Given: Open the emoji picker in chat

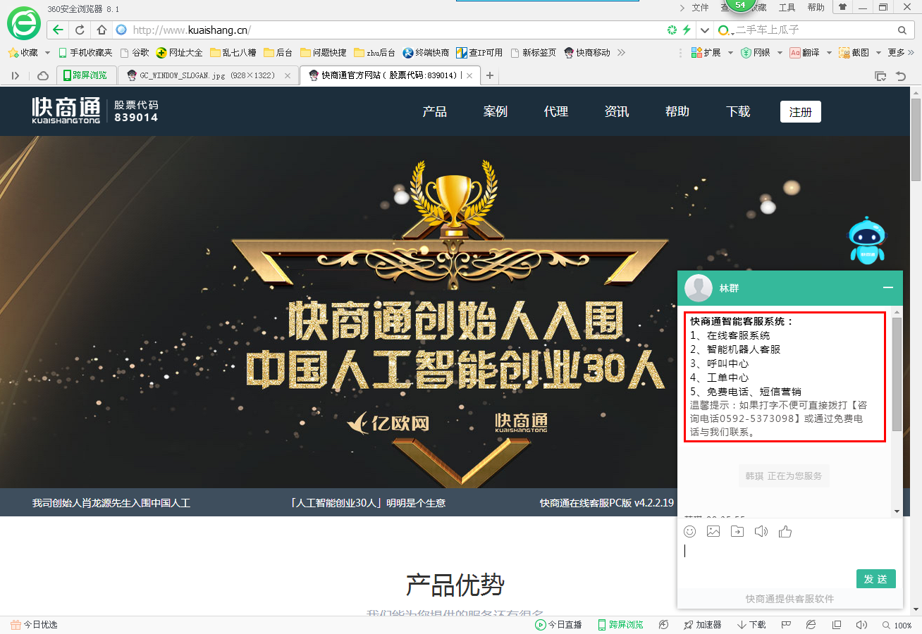Looking at the screenshot, I should (x=690, y=531).
